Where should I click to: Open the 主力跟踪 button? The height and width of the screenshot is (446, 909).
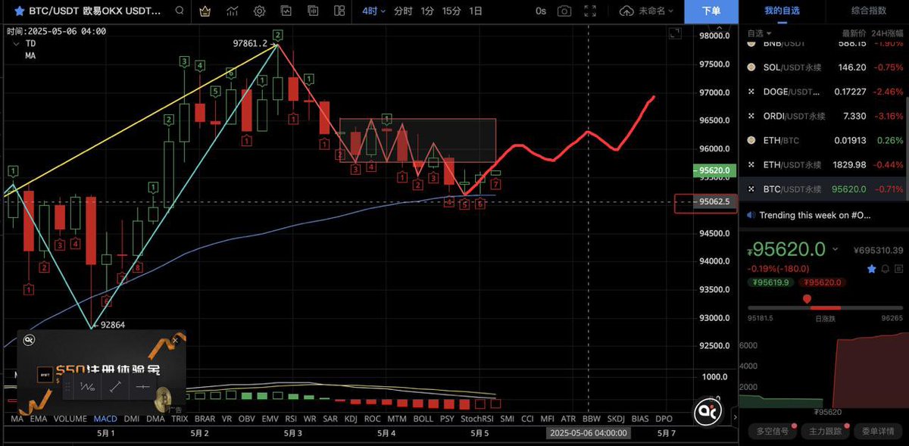(826, 432)
